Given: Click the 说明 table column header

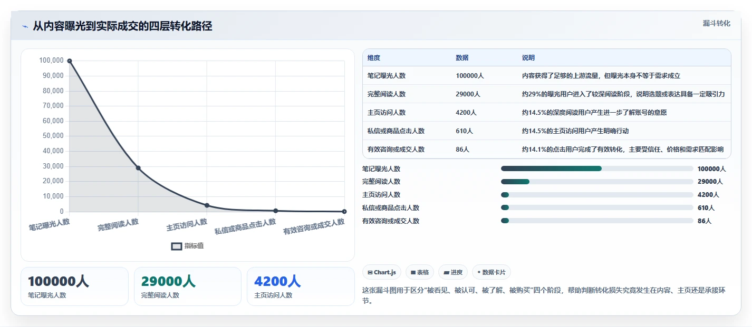Looking at the screenshot, I should (x=528, y=57).
